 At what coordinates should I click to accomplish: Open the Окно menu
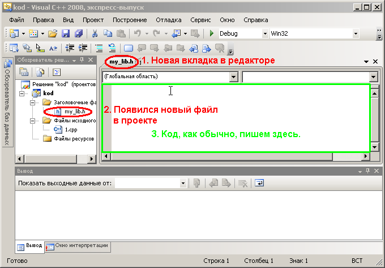227,20
